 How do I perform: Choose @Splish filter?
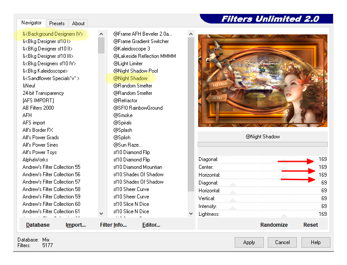point(122,138)
